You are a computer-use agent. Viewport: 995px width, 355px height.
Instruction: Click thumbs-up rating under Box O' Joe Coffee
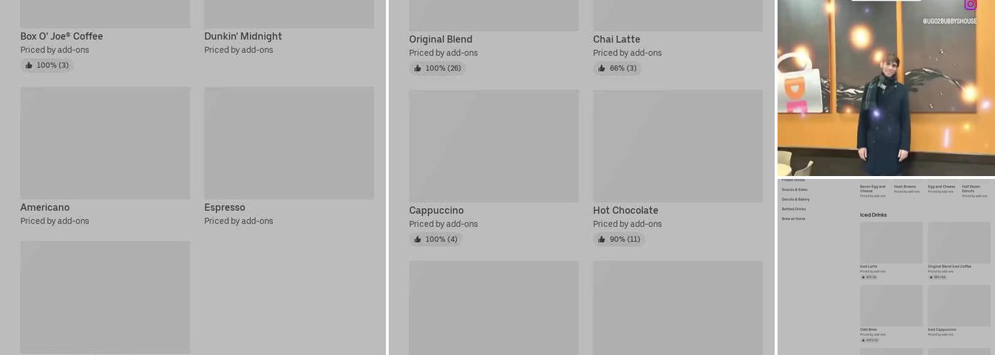click(47, 65)
